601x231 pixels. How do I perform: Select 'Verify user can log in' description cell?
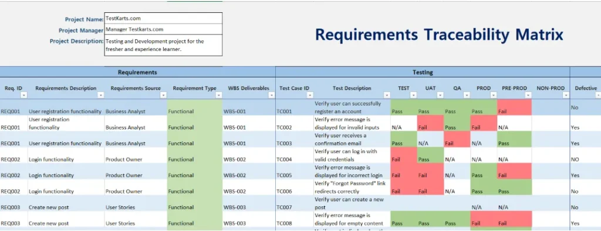[x=352, y=155]
